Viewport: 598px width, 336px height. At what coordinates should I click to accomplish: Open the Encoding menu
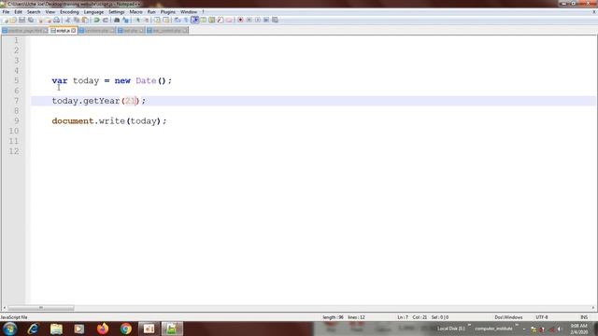click(69, 12)
